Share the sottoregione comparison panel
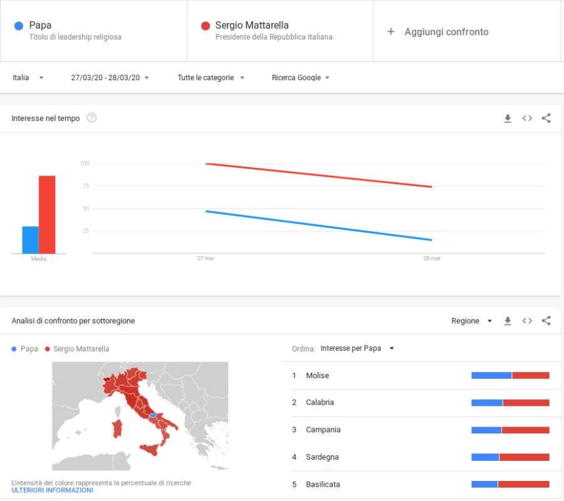Screen dimensions: 564x501 (x=546, y=321)
